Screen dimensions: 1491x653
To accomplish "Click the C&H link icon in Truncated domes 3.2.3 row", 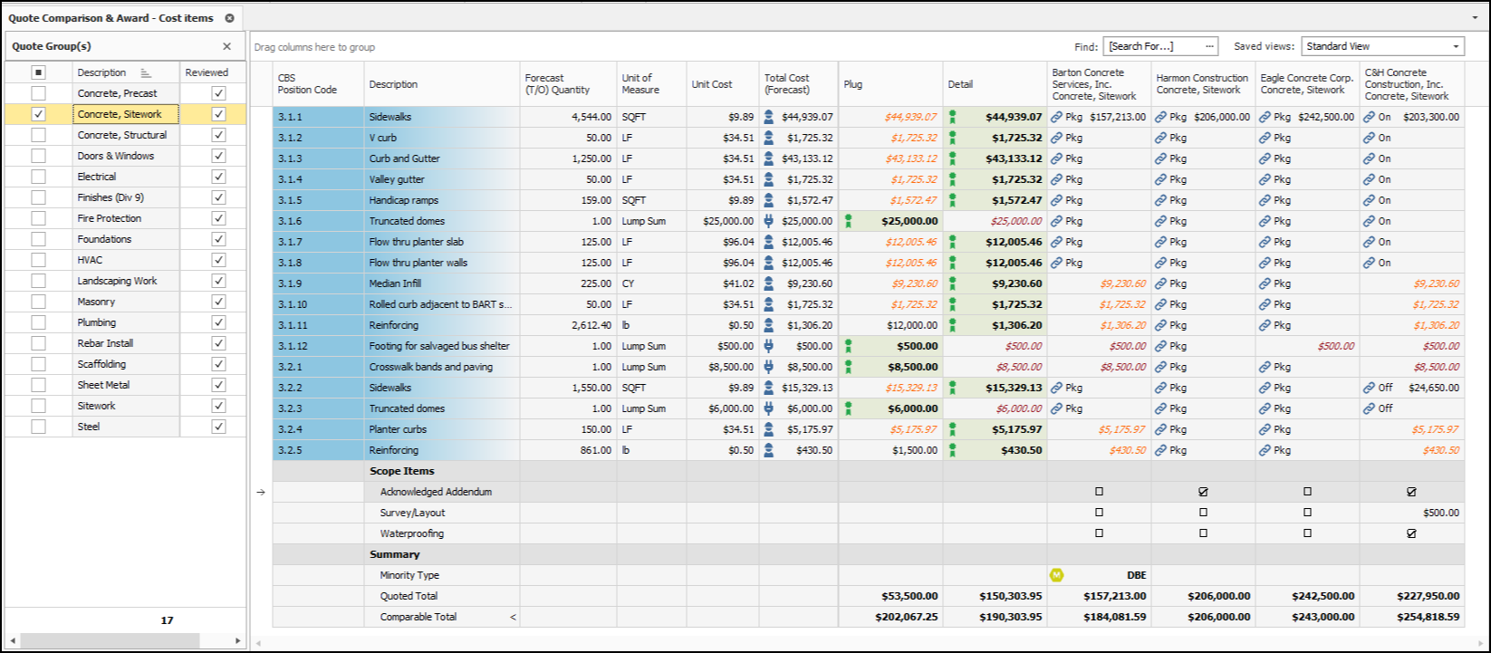I will point(1369,408).
